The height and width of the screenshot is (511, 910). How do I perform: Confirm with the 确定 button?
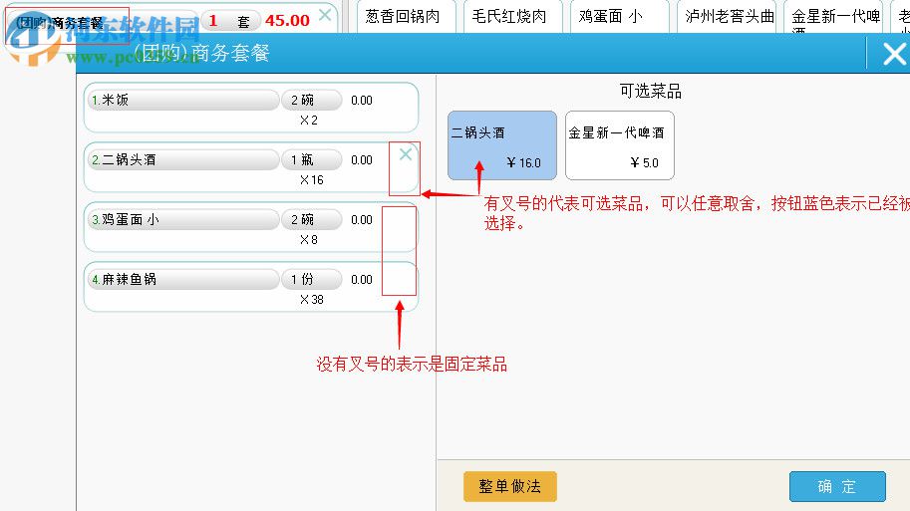837,486
